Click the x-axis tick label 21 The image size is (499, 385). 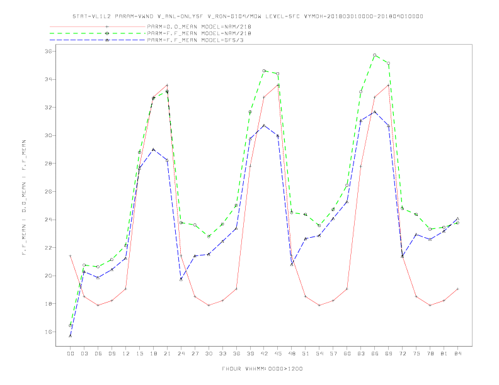167,354
